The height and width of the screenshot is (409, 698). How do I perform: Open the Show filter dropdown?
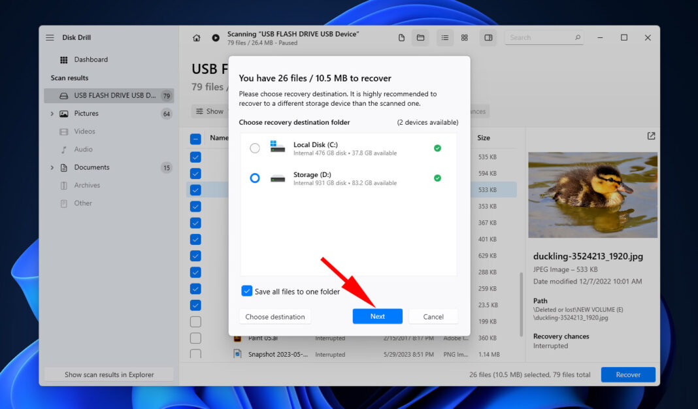click(210, 111)
